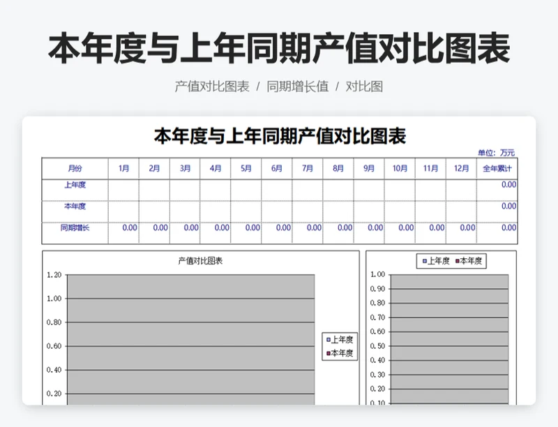Select the 4月 column header
The height and width of the screenshot is (427, 558).
pyautogui.click(x=216, y=168)
